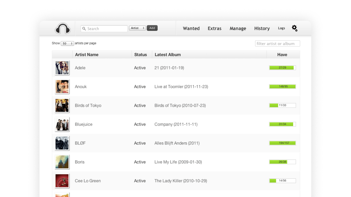The width and height of the screenshot is (351, 197).
Task: Open settings via the gear icon
Action: pos(295,28)
